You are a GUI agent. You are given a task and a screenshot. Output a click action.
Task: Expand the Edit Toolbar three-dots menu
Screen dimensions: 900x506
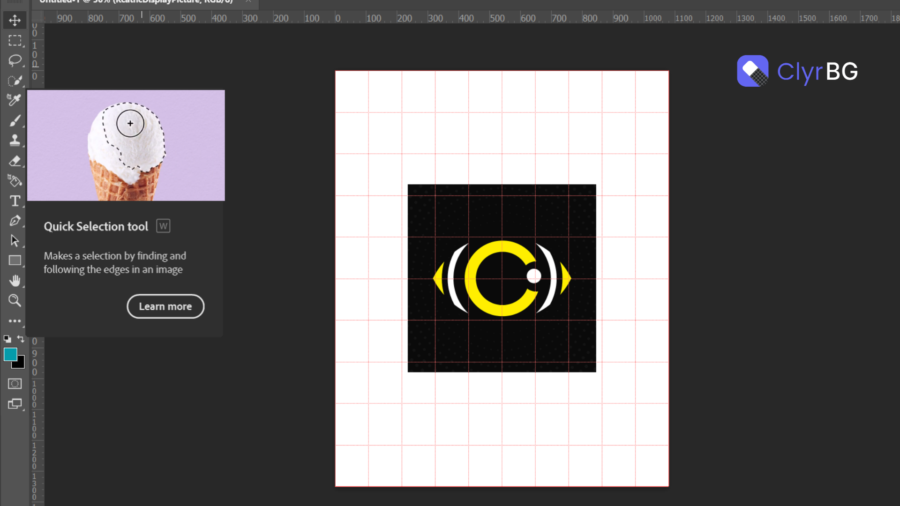15,321
